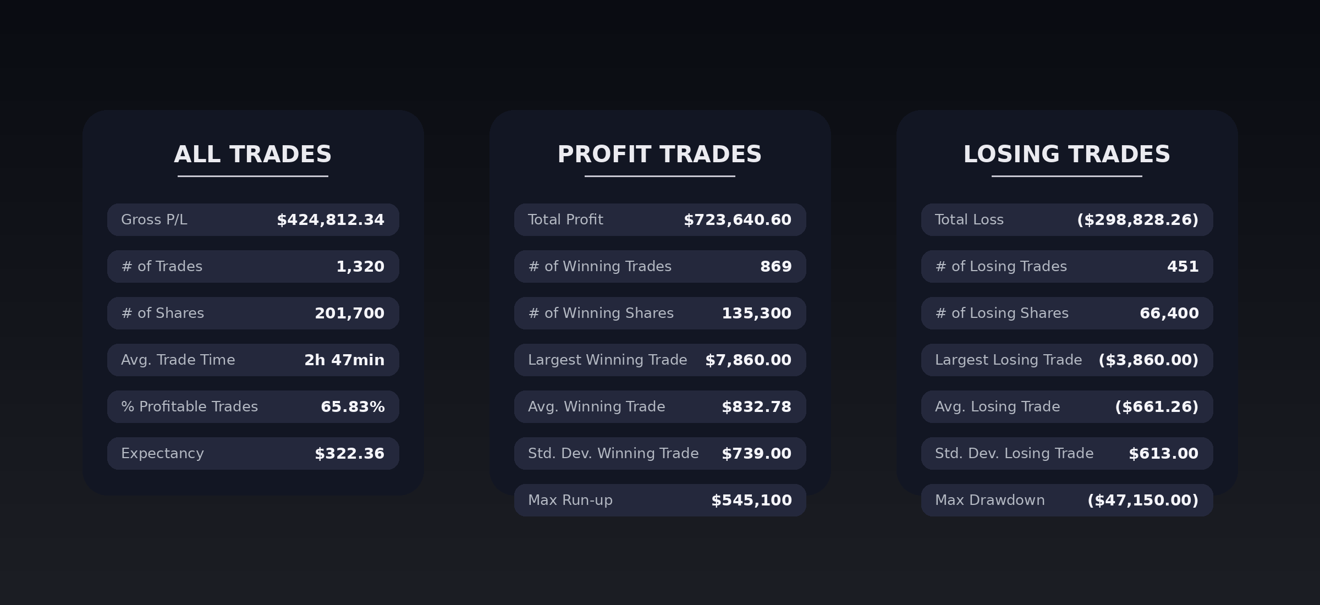Click the PROFIT TRADES card heading
This screenshot has height=605, width=1320.
coord(659,155)
